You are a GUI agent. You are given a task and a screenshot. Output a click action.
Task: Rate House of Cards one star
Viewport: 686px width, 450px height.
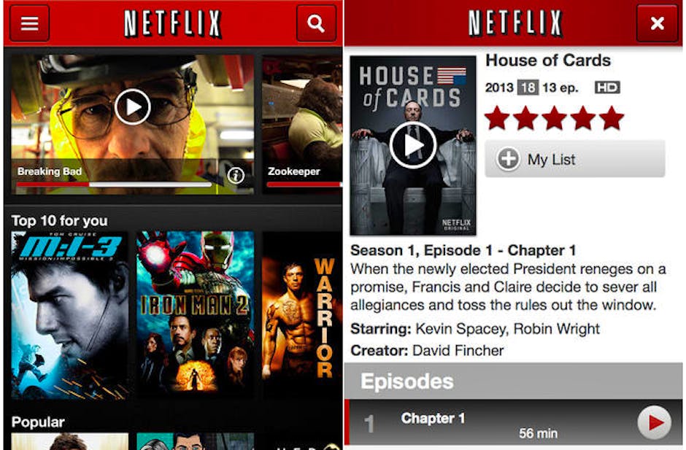click(x=498, y=118)
